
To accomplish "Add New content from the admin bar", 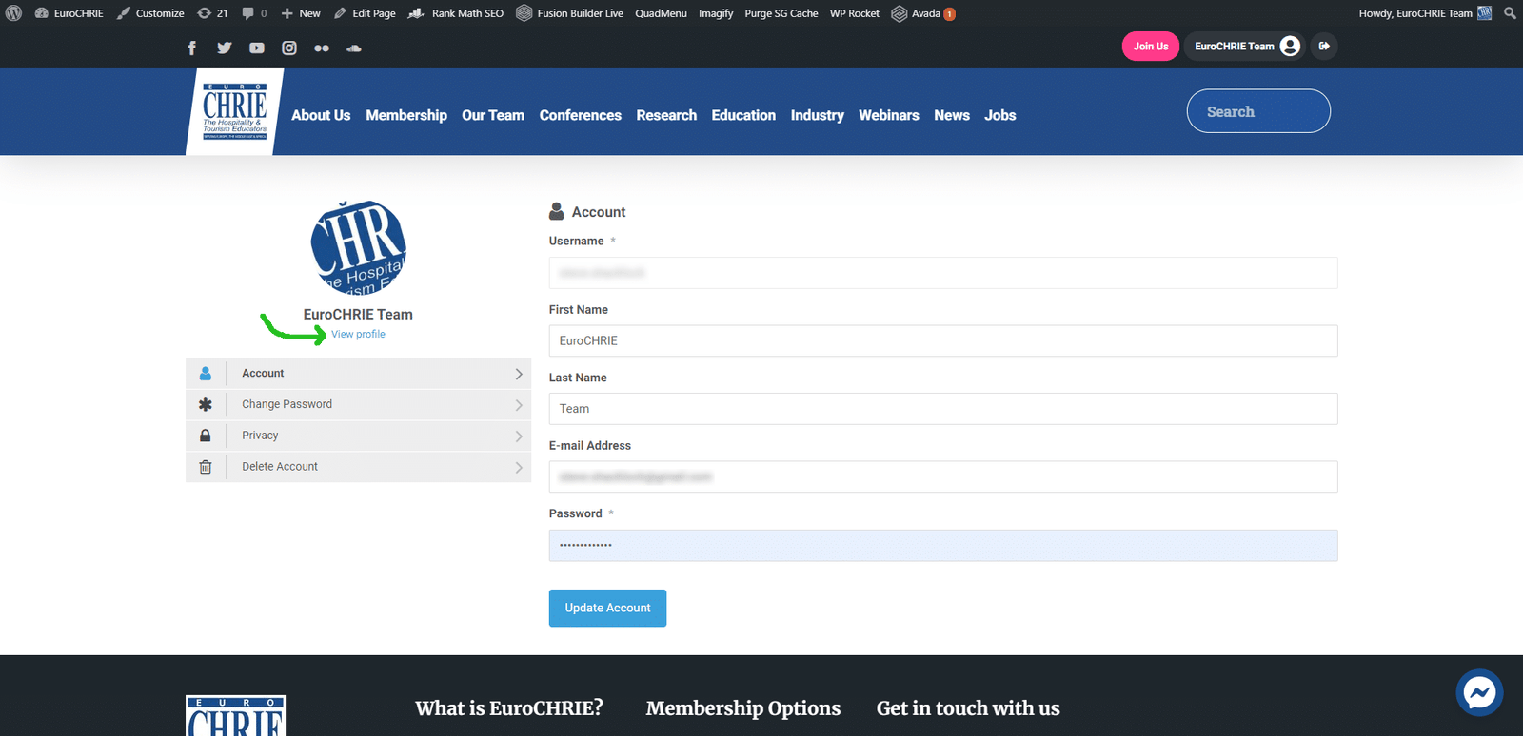I will [301, 13].
